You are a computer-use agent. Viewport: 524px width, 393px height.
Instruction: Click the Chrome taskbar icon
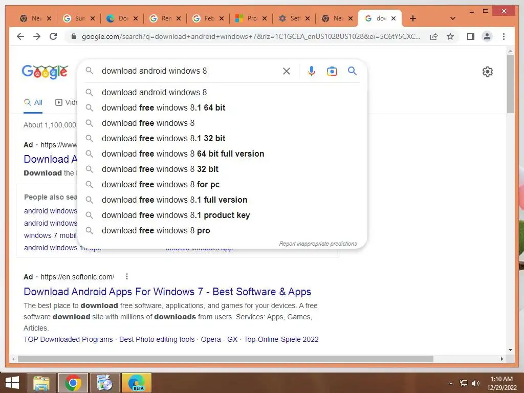[x=73, y=383]
